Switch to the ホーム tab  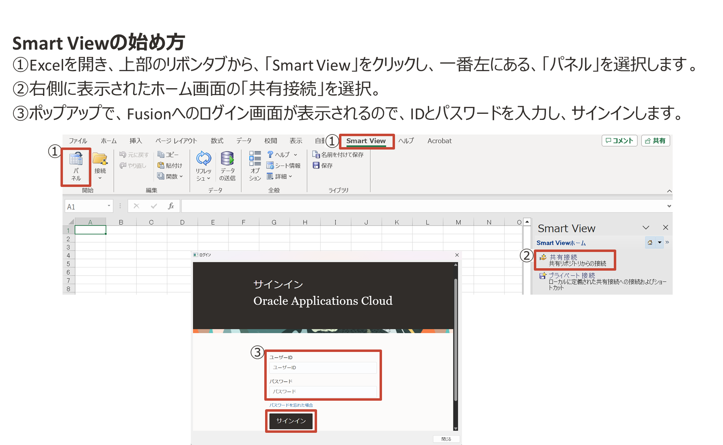[109, 141]
